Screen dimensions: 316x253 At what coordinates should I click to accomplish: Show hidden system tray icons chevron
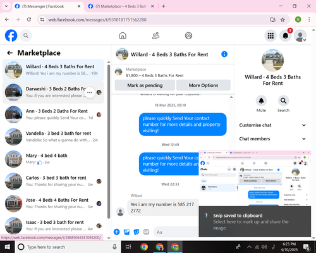(249, 247)
